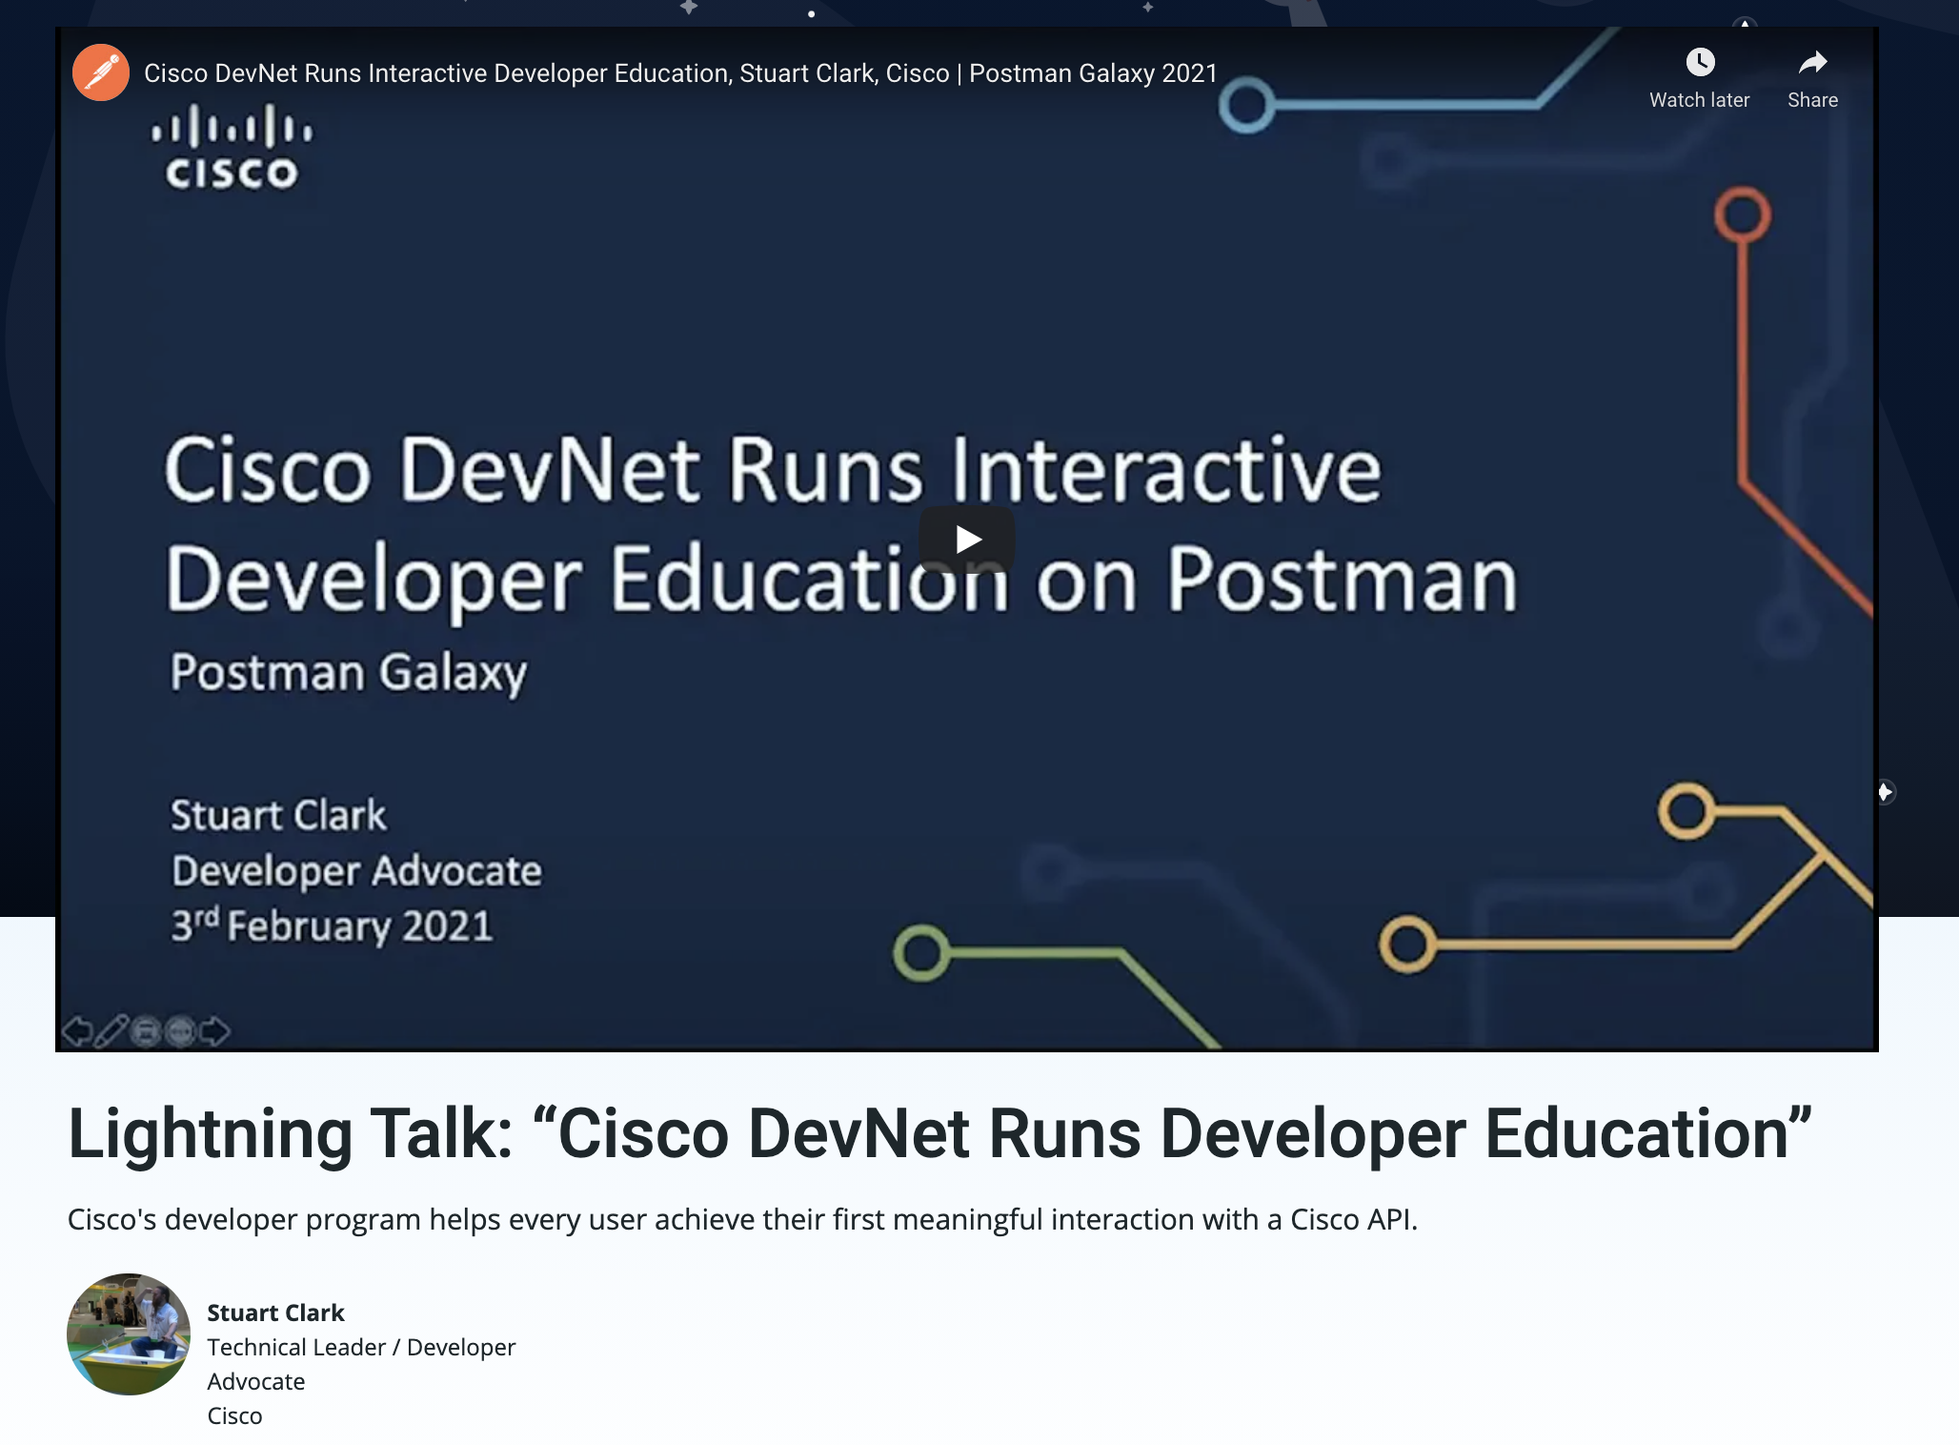Click the Watch later clock icon
The image size is (1959, 1445).
[1700, 63]
